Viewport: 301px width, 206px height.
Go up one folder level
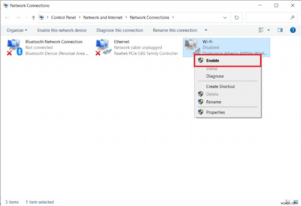pyautogui.click(x=33, y=18)
